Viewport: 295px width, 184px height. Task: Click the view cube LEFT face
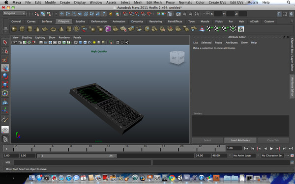pos(174,58)
